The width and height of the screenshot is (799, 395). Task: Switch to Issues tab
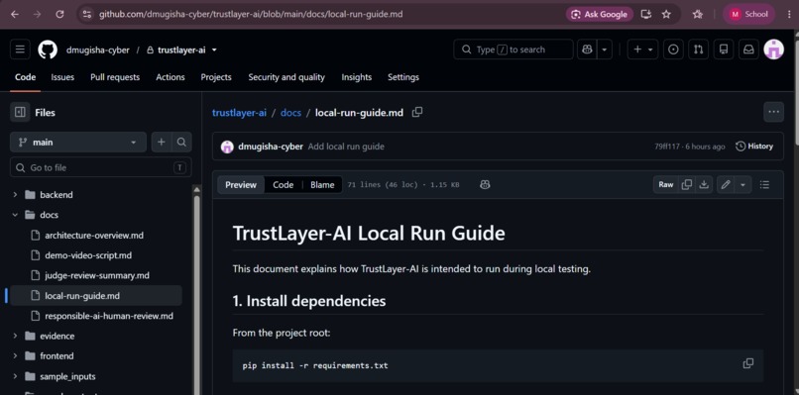62,77
